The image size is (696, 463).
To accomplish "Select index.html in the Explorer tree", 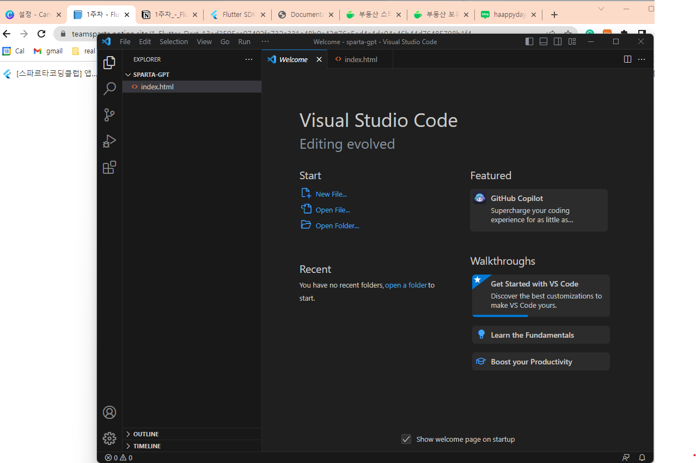I will pos(192,87).
